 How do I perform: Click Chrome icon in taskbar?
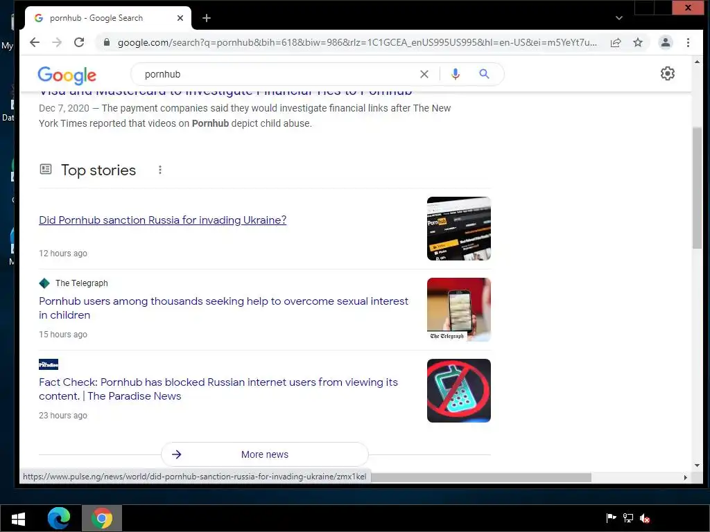click(x=102, y=518)
